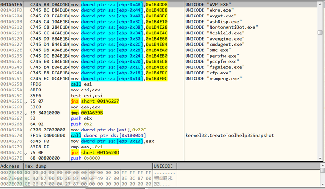Select immediate value 0x1B4F0C
325x189 pixels.
[157, 79]
